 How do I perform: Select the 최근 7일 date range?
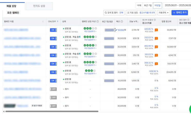click(x=148, y=5)
